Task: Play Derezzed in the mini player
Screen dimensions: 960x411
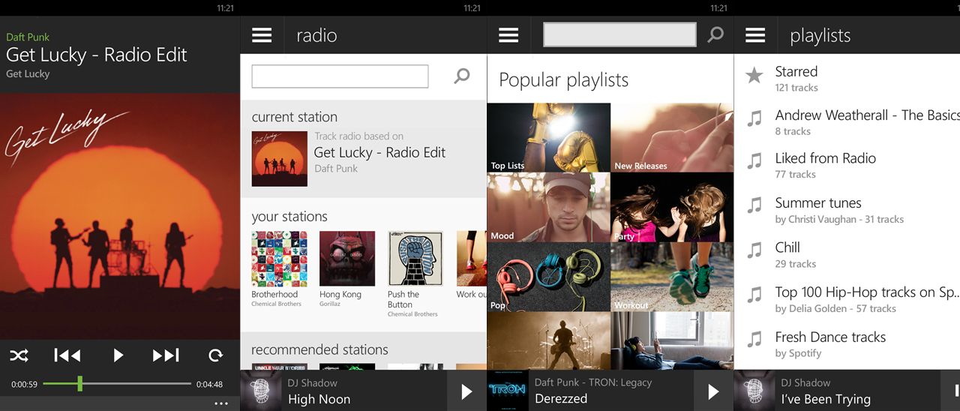Action: pyautogui.click(x=713, y=391)
